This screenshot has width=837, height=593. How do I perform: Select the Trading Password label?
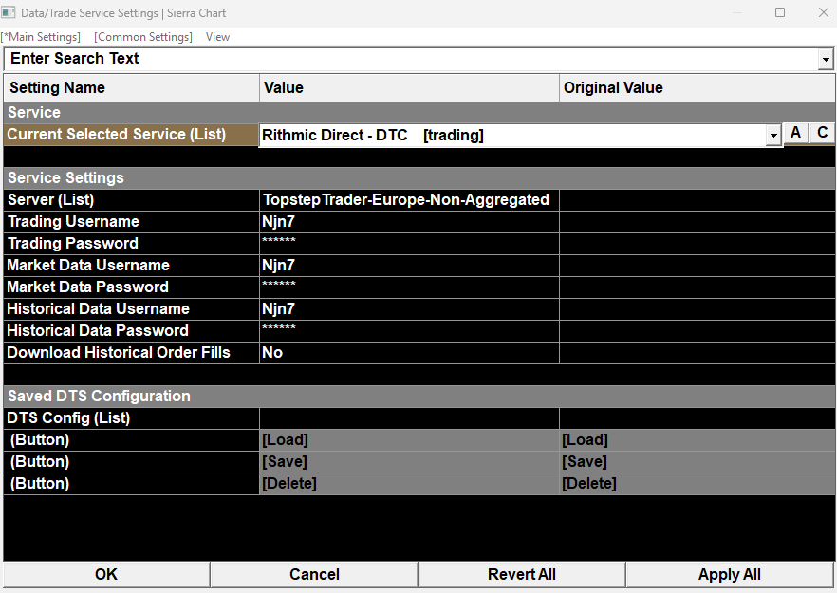(x=131, y=244)
